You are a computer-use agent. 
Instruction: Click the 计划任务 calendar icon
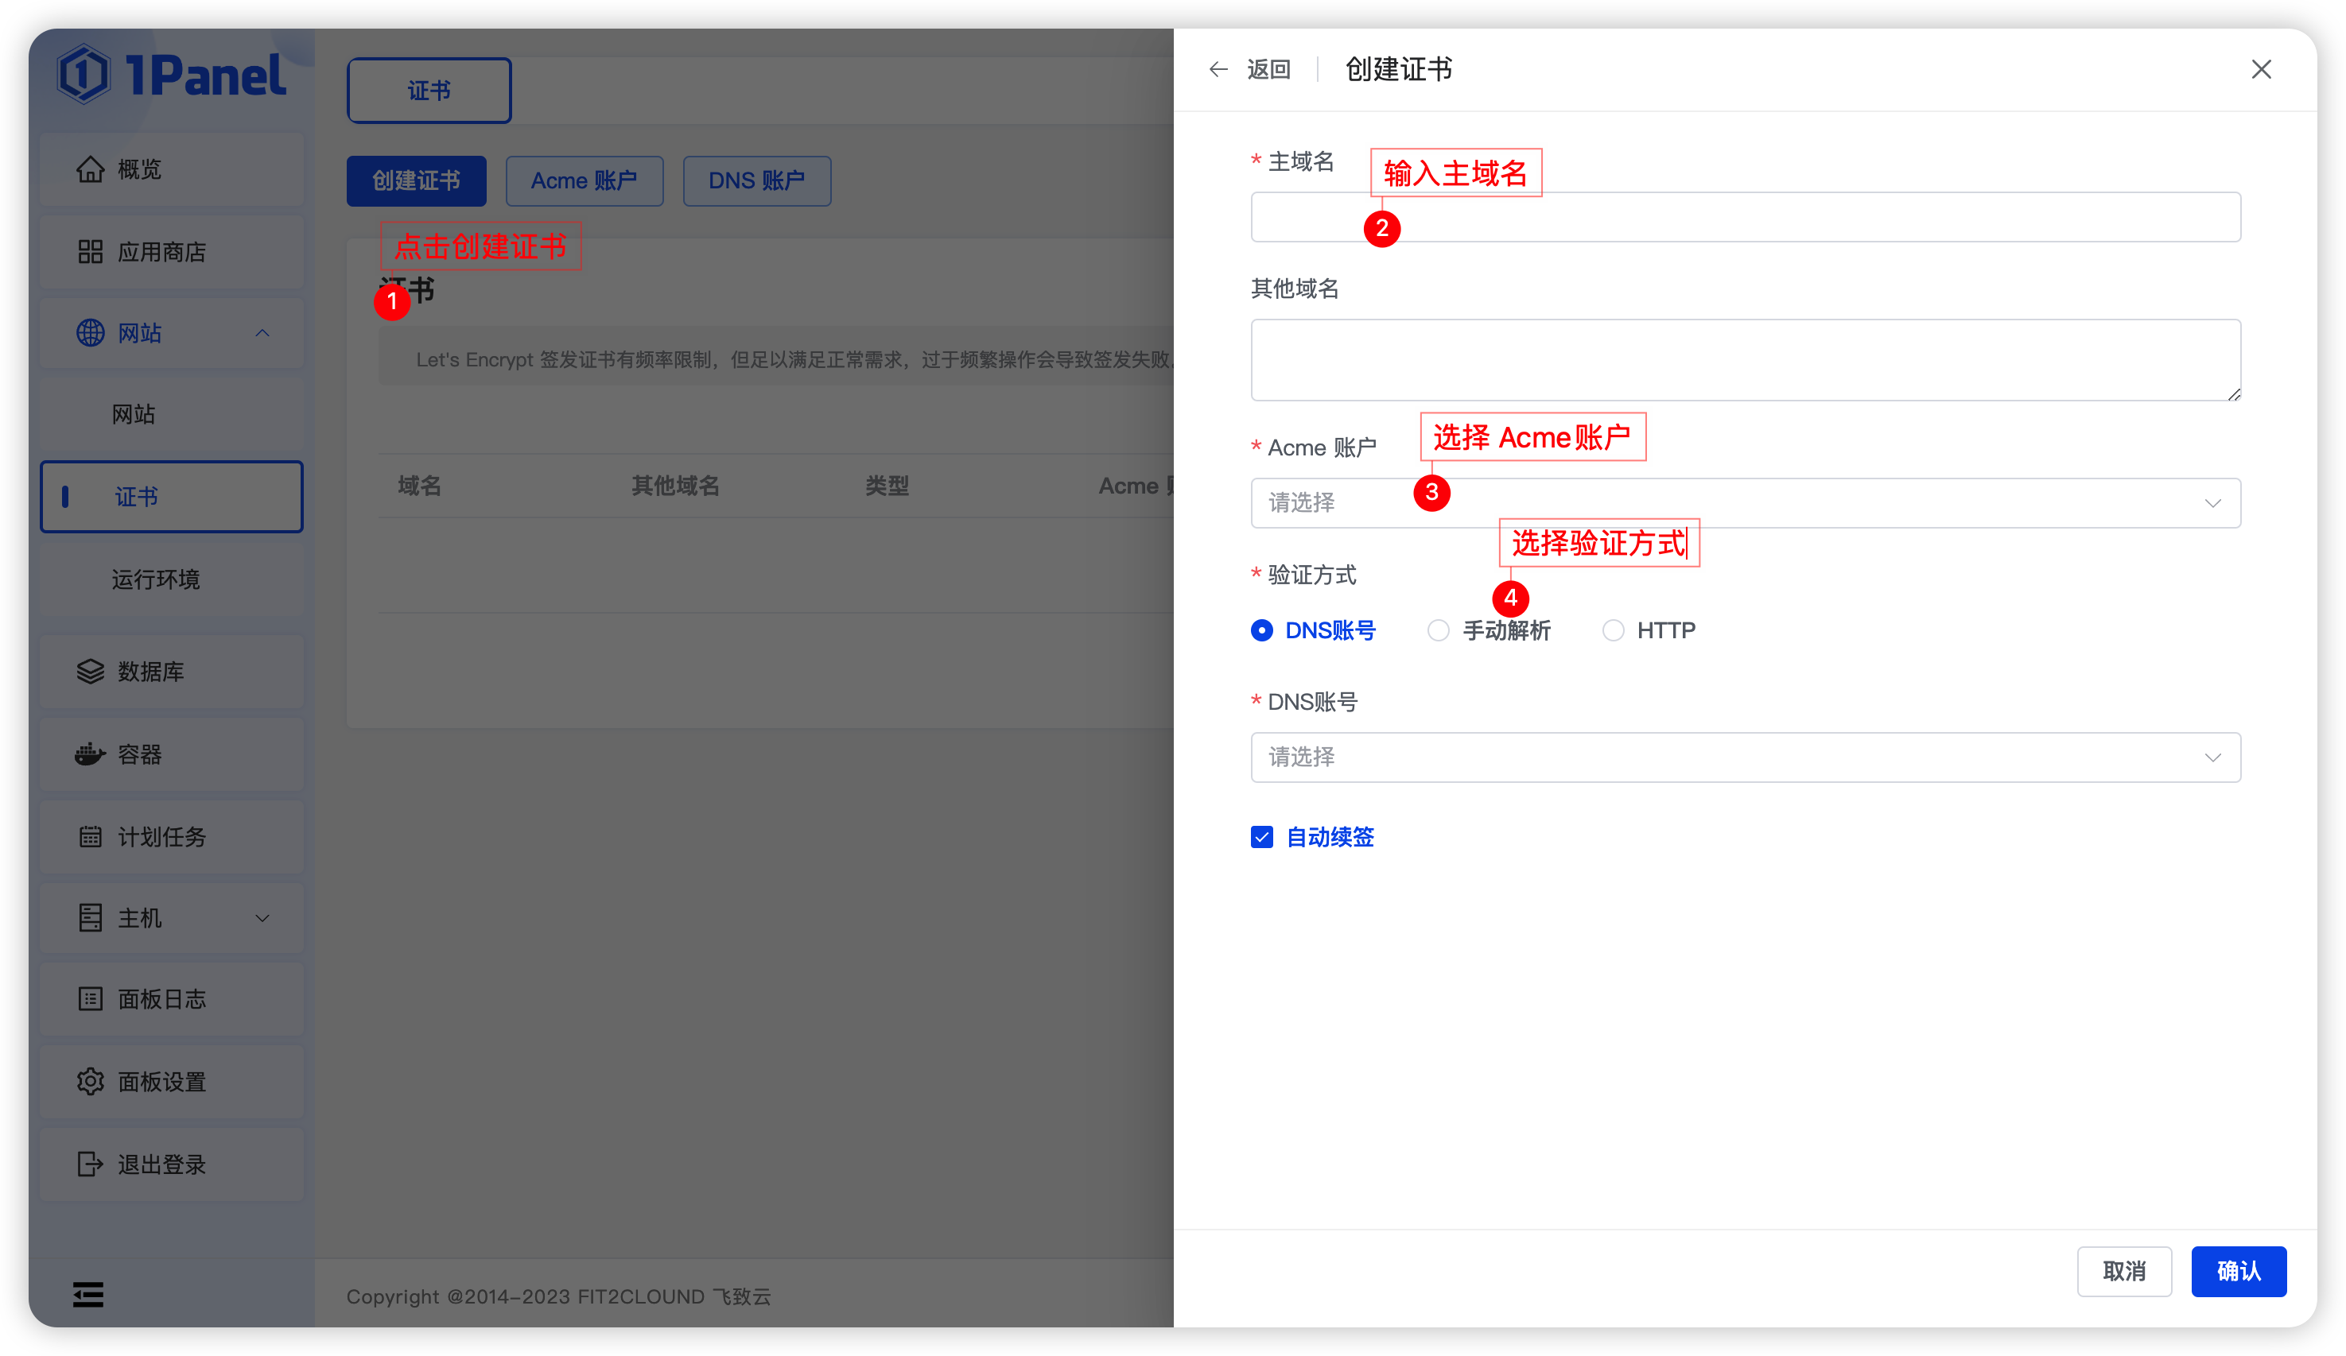91,837
